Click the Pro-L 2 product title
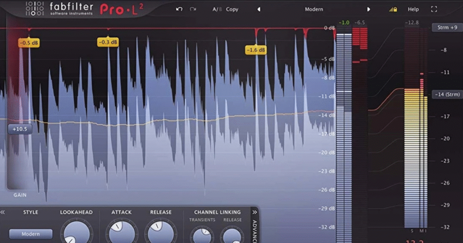Screen dimensions: 463x243 click(x=121, y=9)
